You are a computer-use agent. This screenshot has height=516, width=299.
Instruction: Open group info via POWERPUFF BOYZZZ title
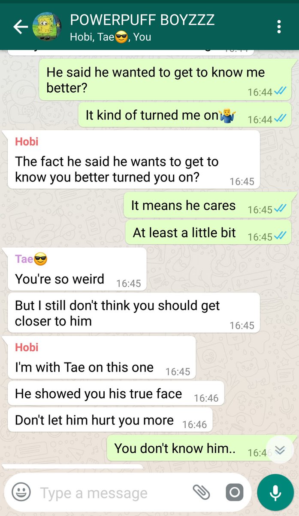(142, 20)
